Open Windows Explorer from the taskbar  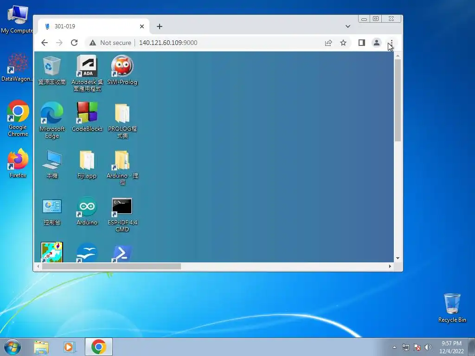[41, 347]
